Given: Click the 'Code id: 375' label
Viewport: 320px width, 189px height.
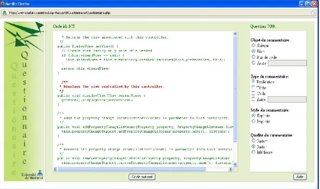Looking at the screenshot, I should [x=63, y=26].
